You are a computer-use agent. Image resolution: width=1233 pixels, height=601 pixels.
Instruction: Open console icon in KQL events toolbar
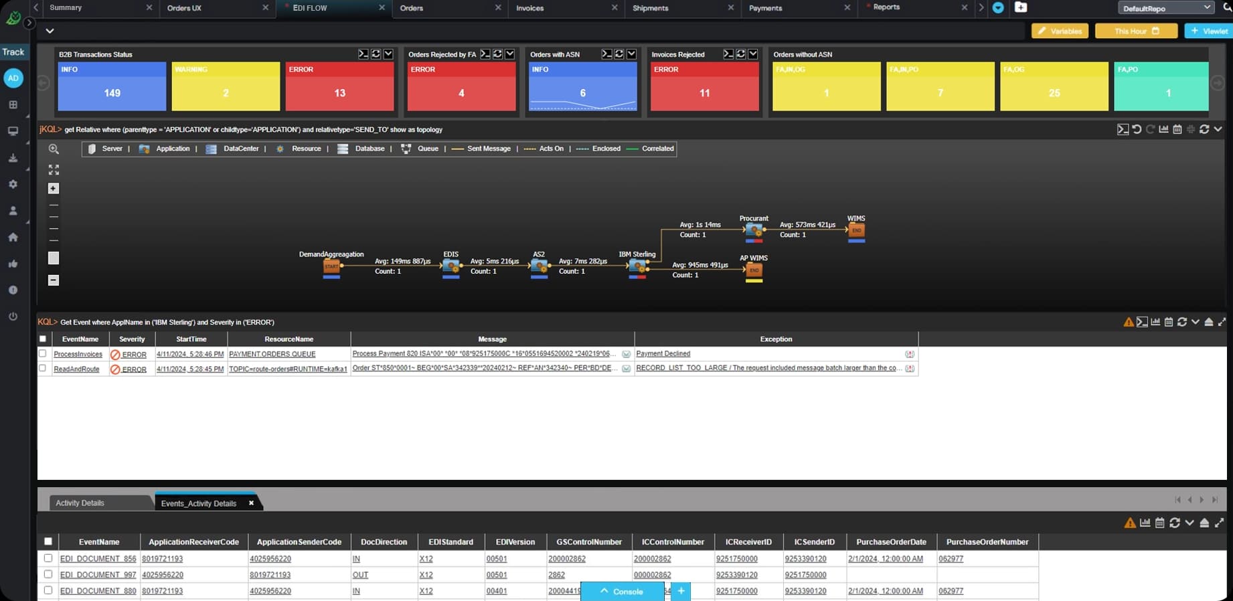(1142, 322)
